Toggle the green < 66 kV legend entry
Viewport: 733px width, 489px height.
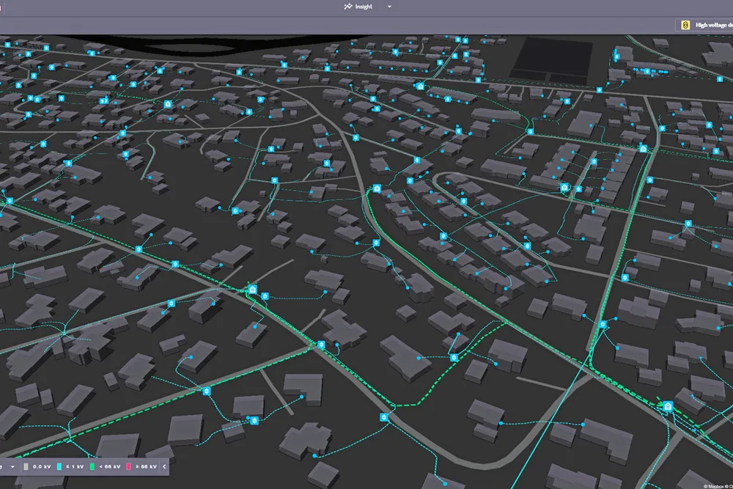tap(106, 466)
